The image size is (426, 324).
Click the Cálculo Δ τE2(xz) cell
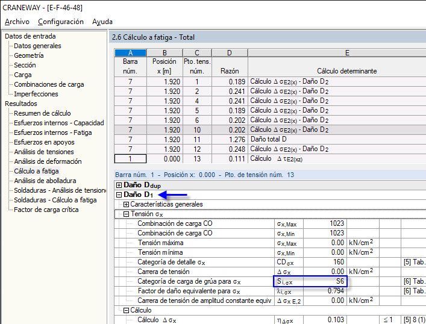pos(337,159)
